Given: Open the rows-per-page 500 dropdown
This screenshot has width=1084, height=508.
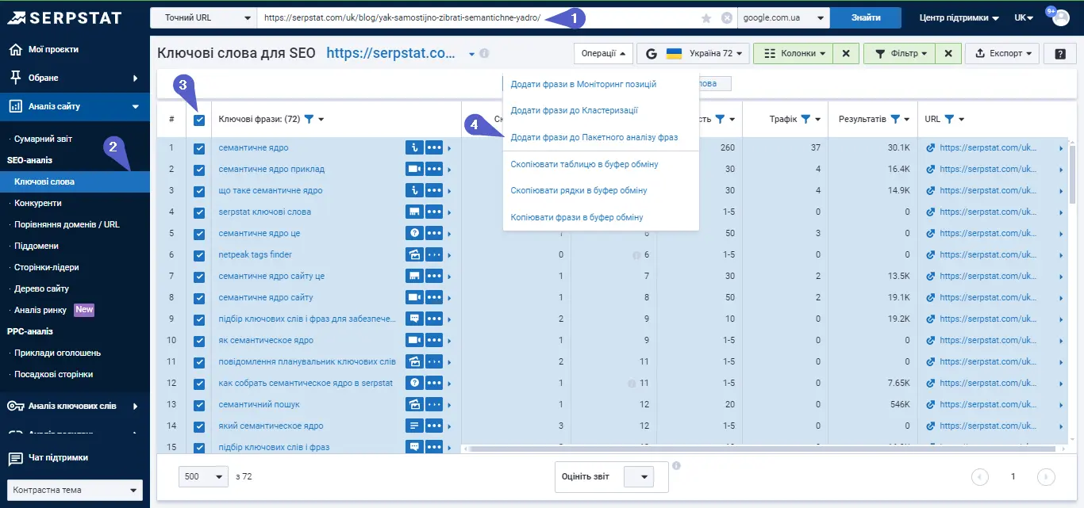Looking at the screenshot, I should [x=204, y=476].
